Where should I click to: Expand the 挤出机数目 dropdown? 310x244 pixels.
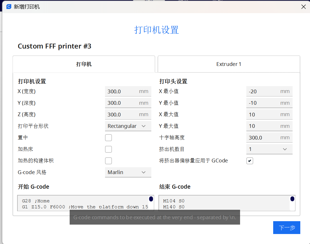pos(269,149)
